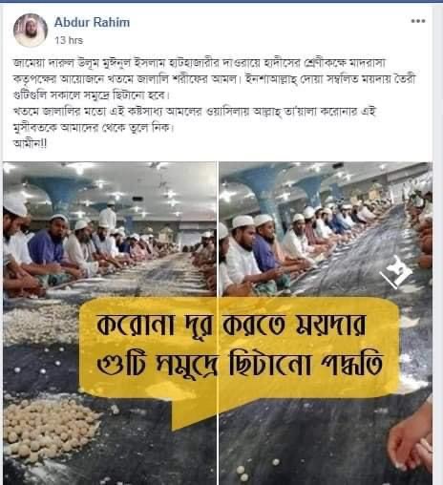This screenshot has height=485, width=443.
Task: Click the last line of post text
Action: (31, 144)
